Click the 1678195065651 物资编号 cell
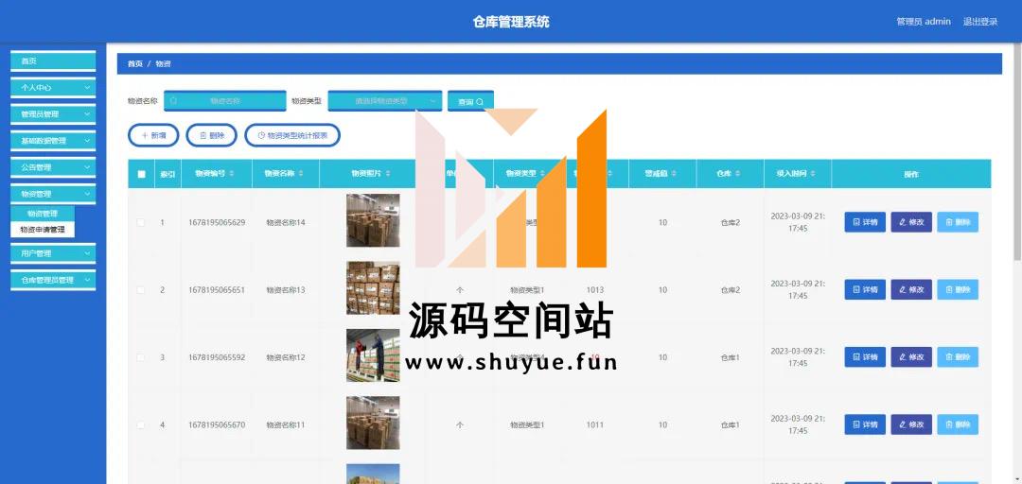 tap(217, 290)
